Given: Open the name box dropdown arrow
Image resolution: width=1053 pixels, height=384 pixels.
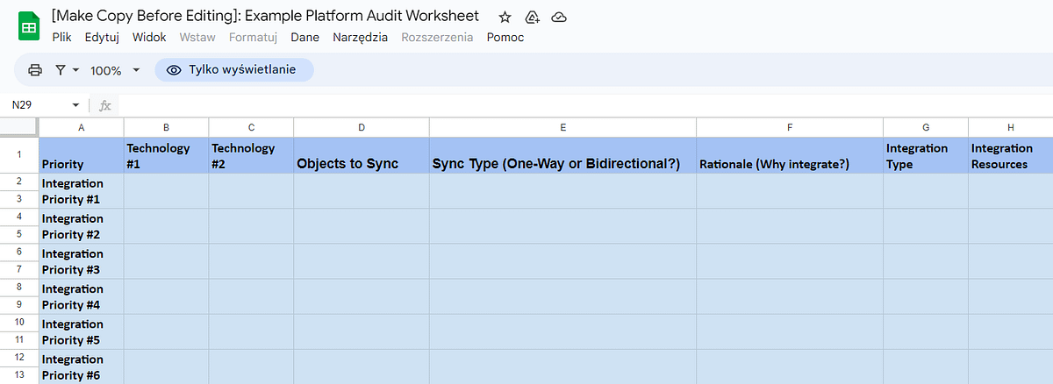Looking at the screenshot, I should 75,105.
